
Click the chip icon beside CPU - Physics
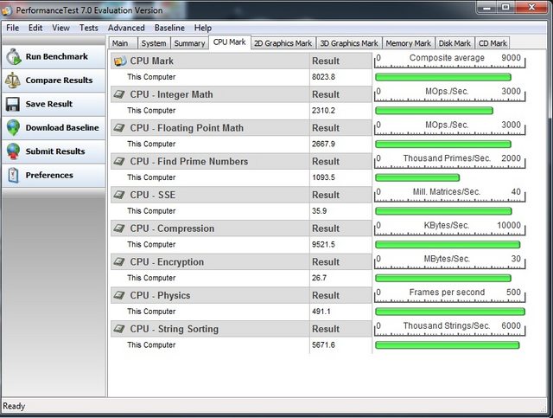119,295
